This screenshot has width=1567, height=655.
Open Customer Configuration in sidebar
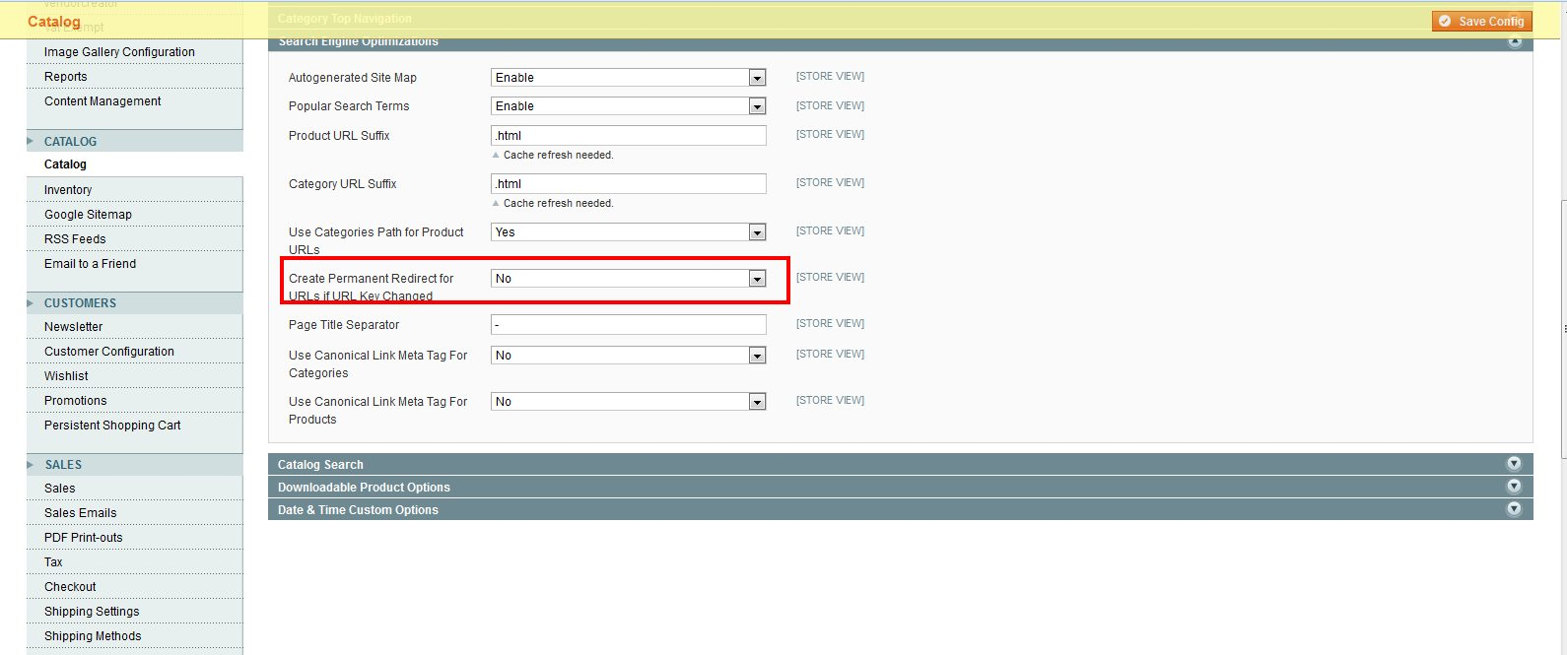(x=134, y=352)
